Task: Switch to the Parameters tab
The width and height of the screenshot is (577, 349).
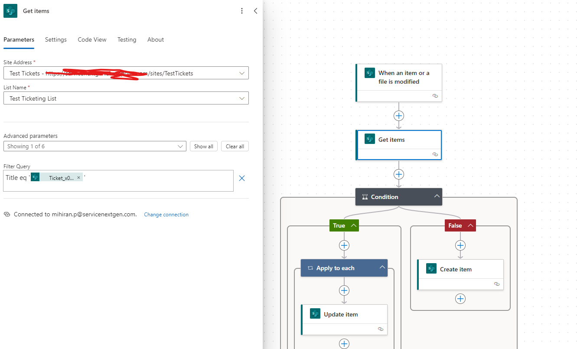Action: click(19, 39)
